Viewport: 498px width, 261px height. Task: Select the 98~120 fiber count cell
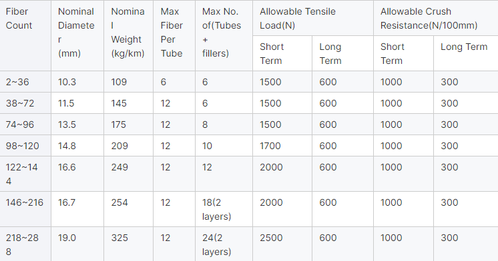point(25,145)
